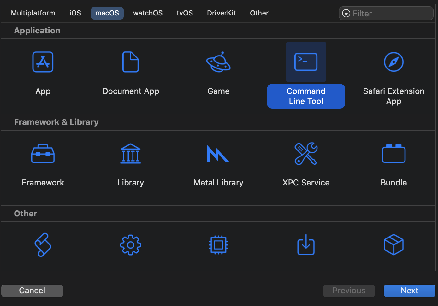438x306 pixels.
Task: Select the script scroll icon under Other
Action: click(43, 245)
